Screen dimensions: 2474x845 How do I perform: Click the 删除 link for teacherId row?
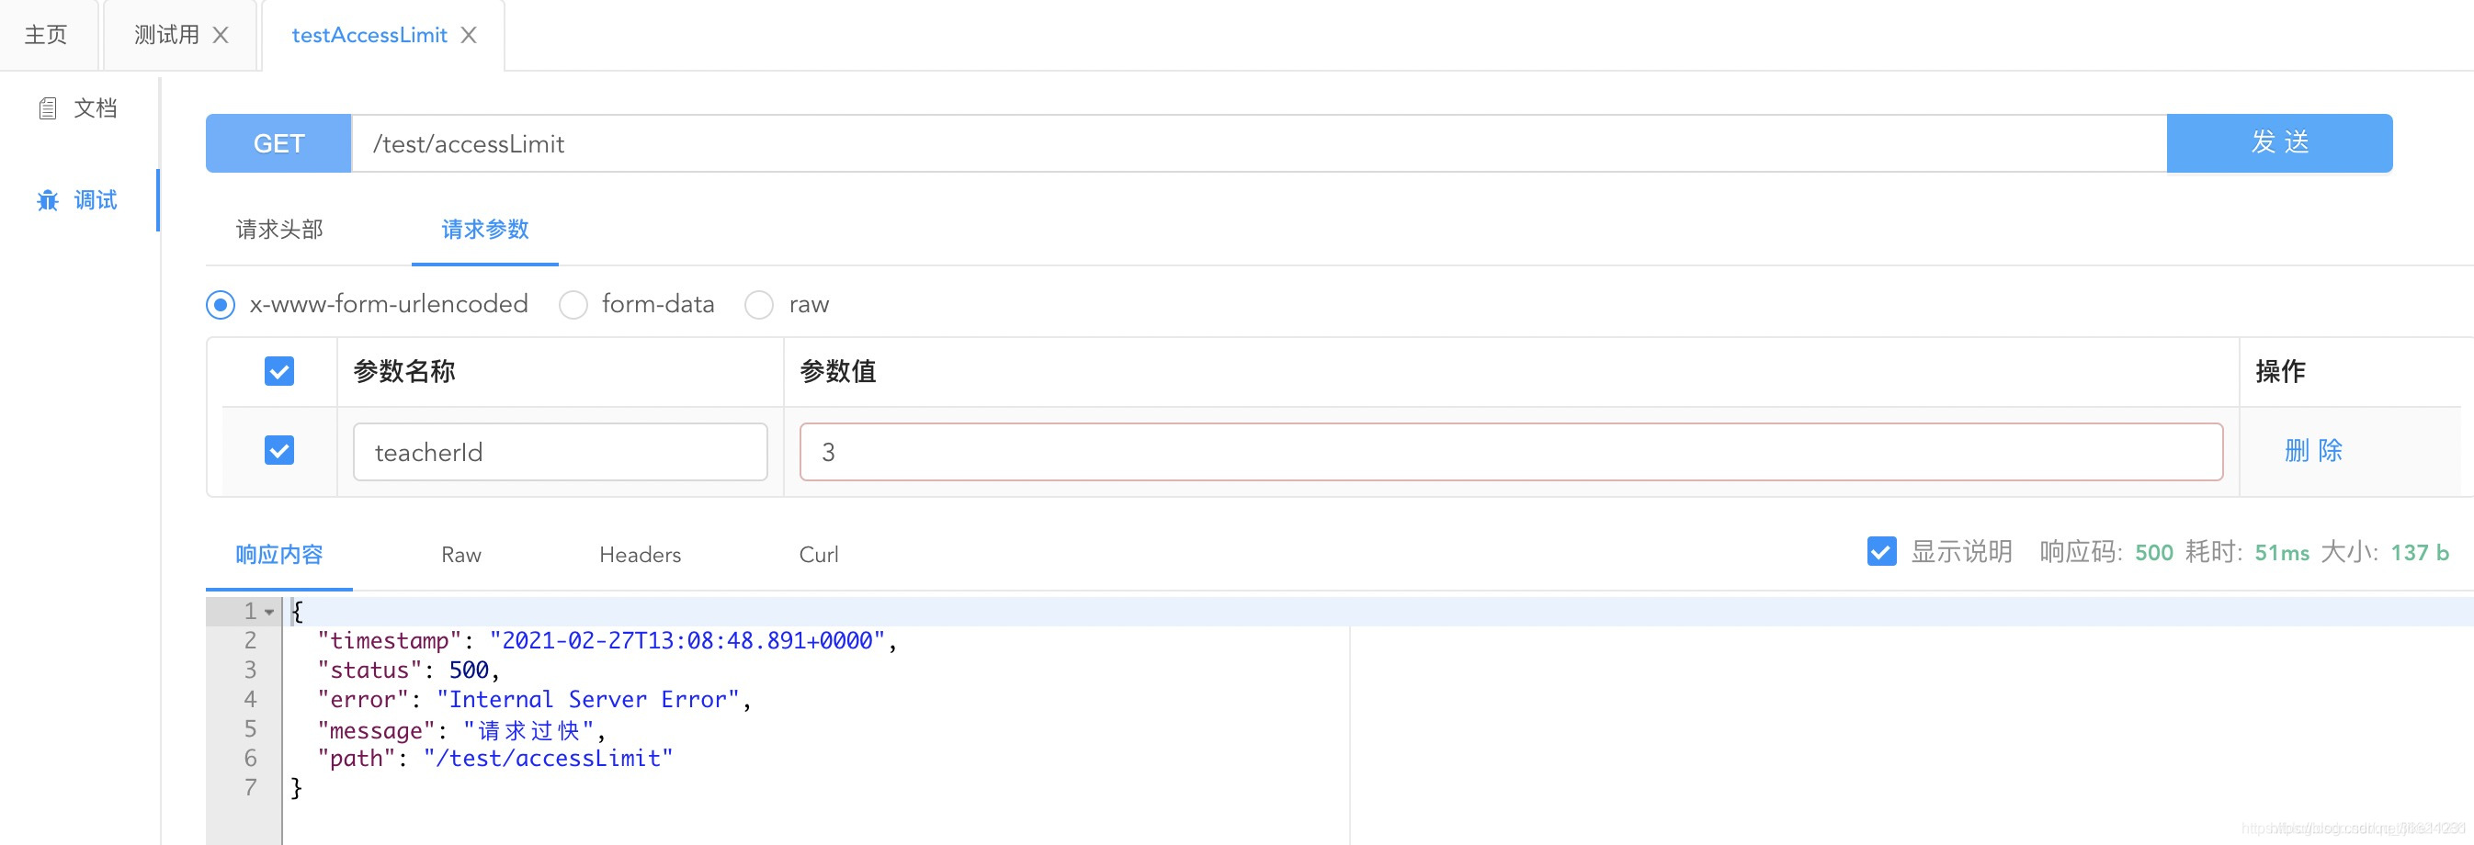coord(2312,450)
